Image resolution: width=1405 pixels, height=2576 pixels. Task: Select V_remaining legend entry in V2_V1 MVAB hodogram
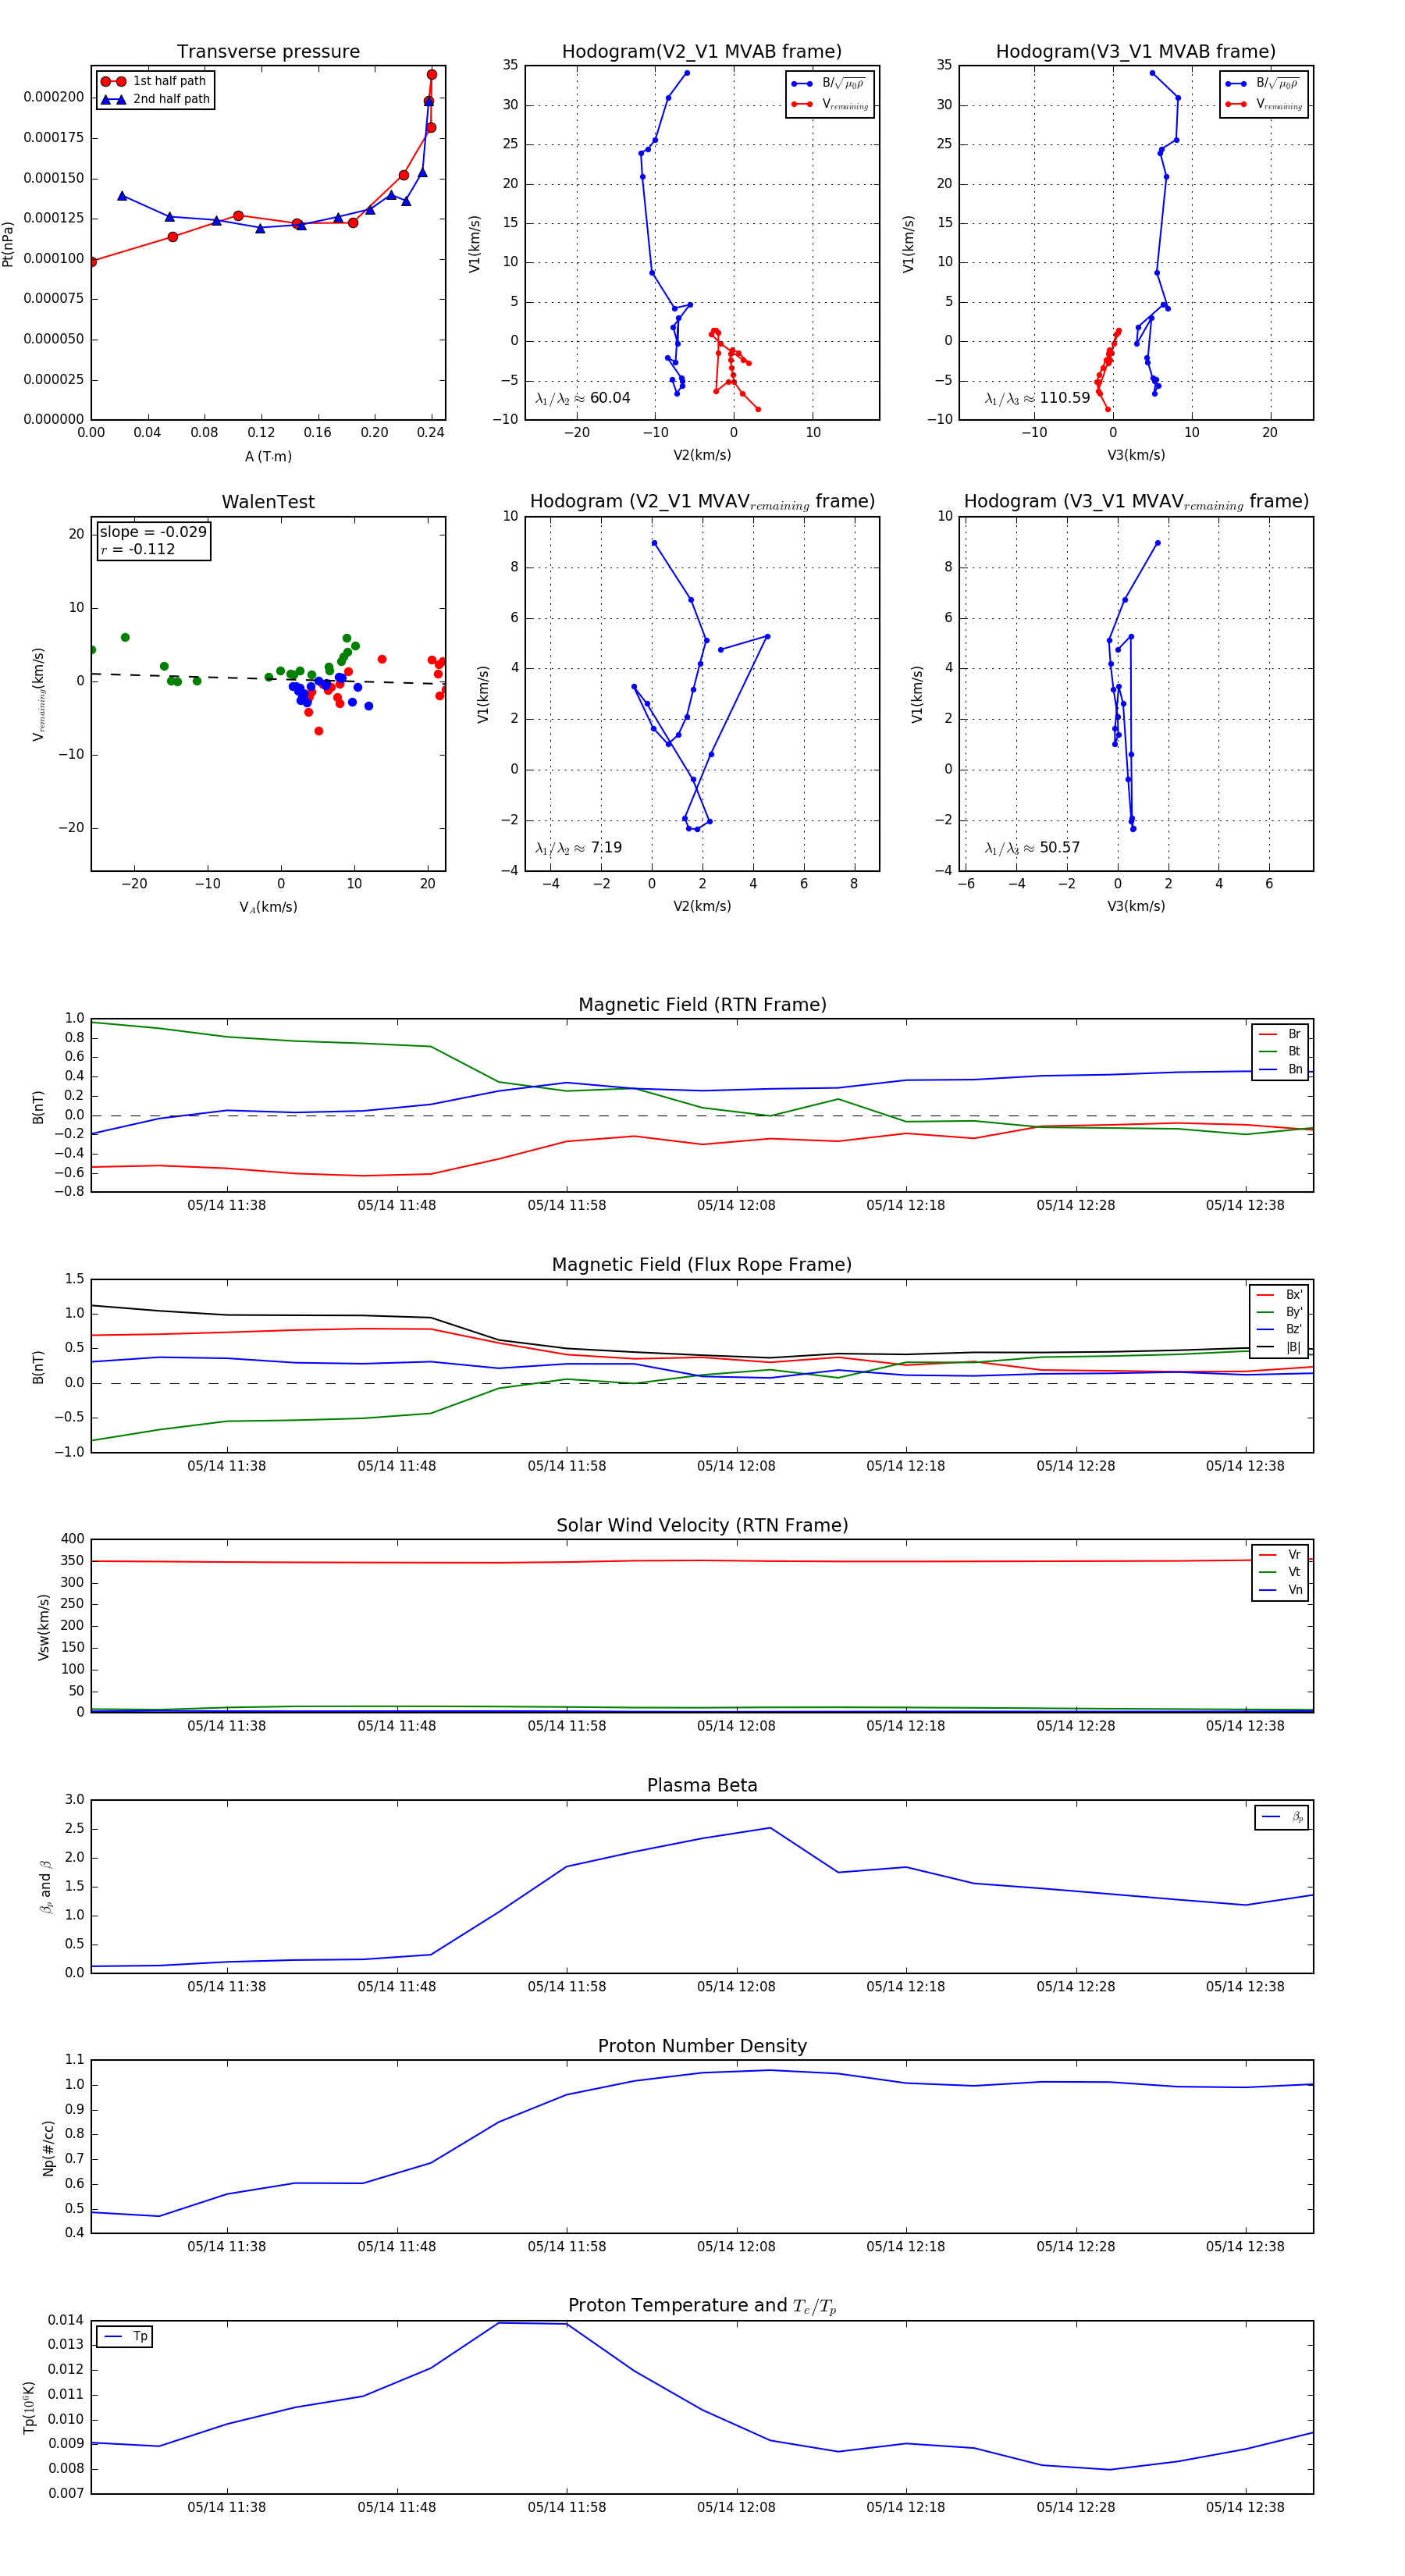click(829, 104)
